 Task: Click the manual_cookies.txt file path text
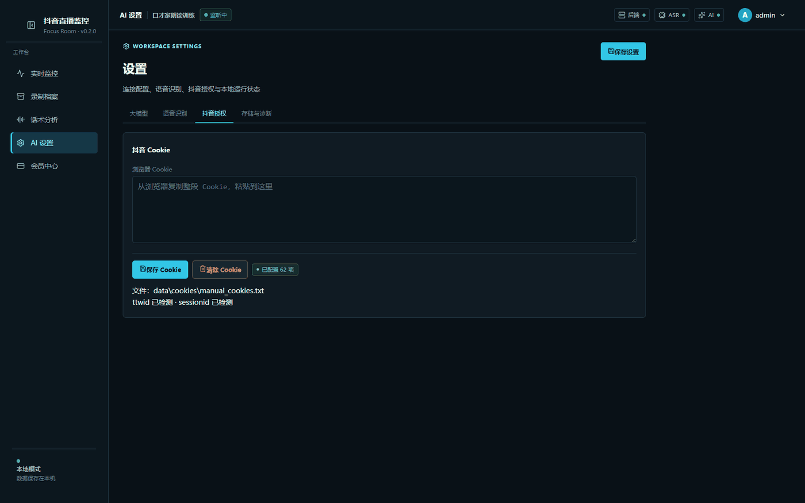[198, 291]
